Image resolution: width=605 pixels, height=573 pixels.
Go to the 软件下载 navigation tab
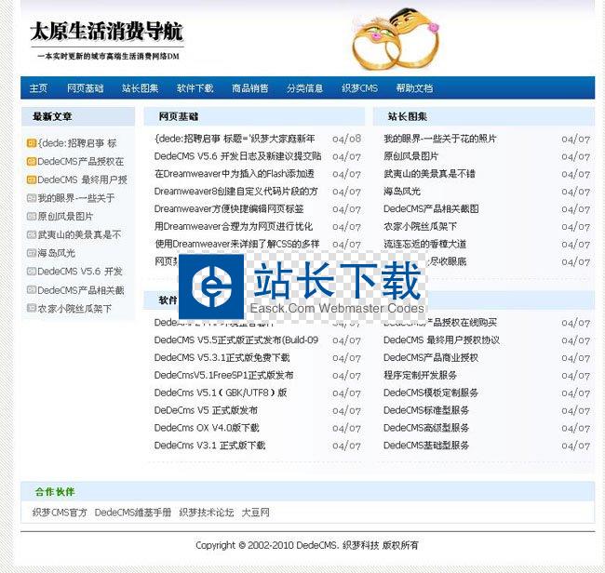tap(195, 88)
